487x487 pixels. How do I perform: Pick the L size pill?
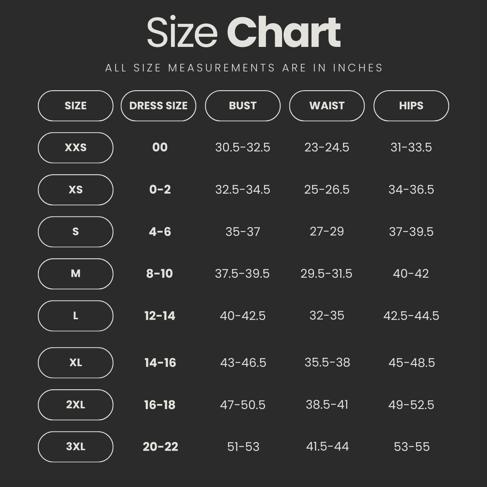click(75, 316)
